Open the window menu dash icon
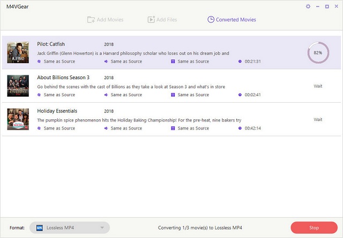343x238 pixels. [317, 6]
